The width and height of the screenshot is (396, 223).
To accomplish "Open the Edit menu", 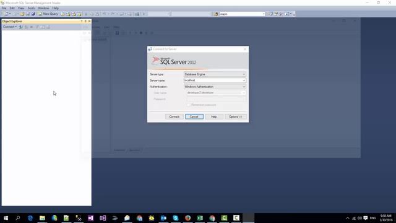I will [x=12, y=8].
